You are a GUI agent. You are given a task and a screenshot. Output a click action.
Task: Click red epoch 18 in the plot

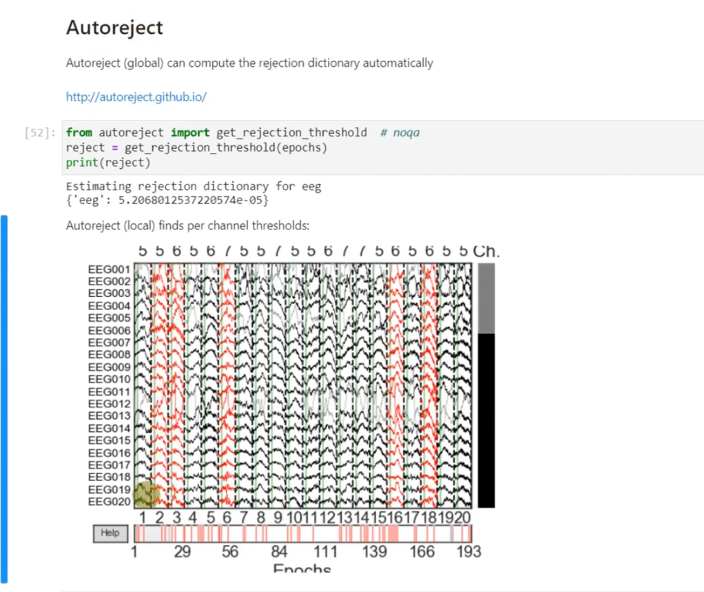429,386
